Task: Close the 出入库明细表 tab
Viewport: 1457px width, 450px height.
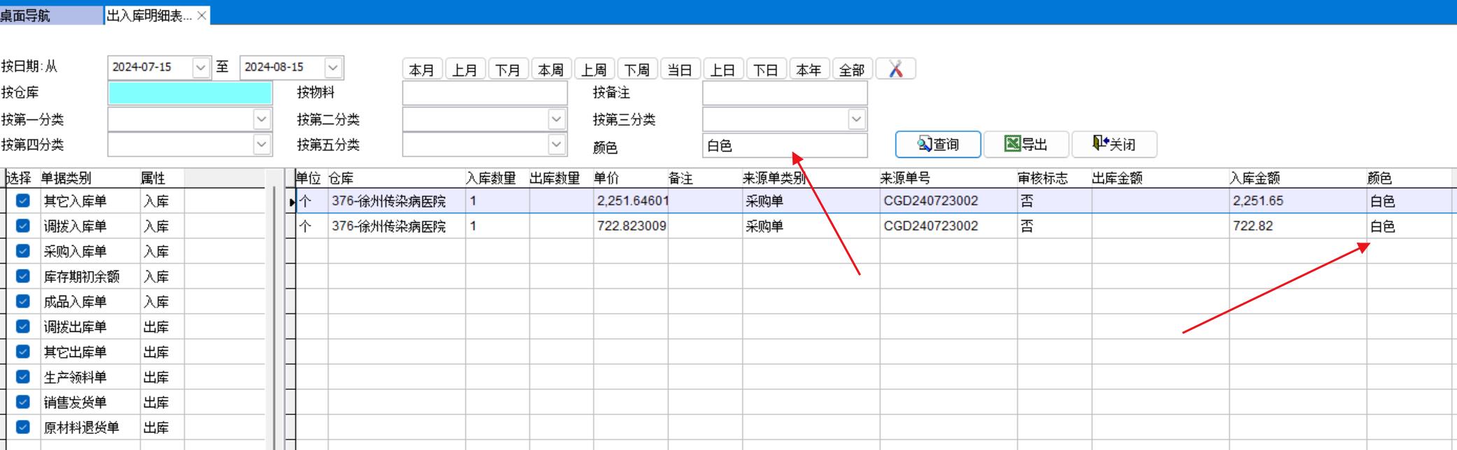Action: tap(201, 15)
